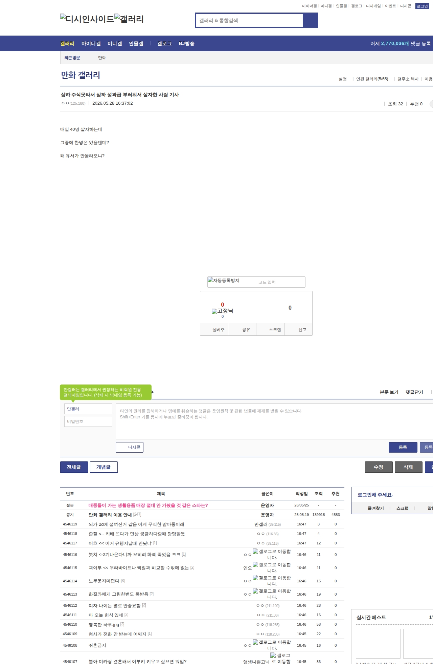The image size is (433, 664).
Task: Open gallog icon in row 4546113
Action: pyautogui.click(x=272, y=594)
